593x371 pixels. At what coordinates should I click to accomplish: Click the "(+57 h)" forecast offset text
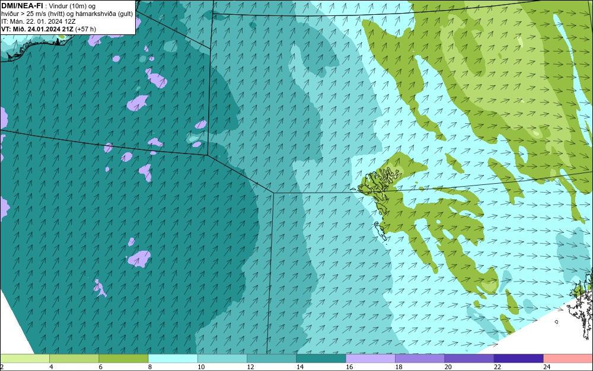[85, 29]
